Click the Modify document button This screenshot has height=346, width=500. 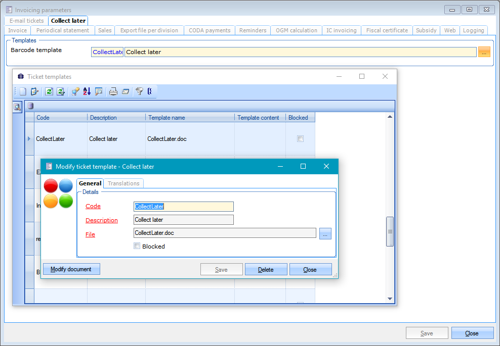[x=71, y=269]
